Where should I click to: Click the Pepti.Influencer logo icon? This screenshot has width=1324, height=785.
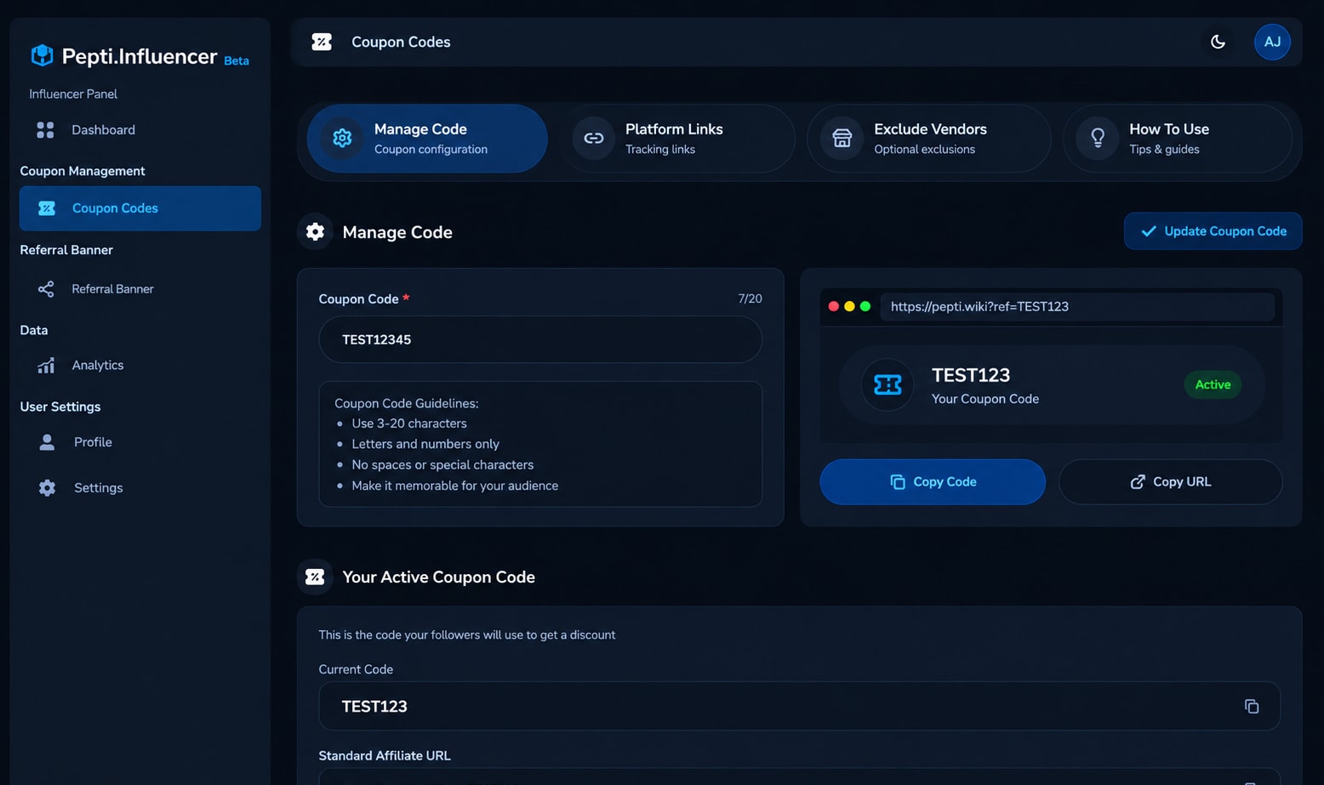click(42, 55)
